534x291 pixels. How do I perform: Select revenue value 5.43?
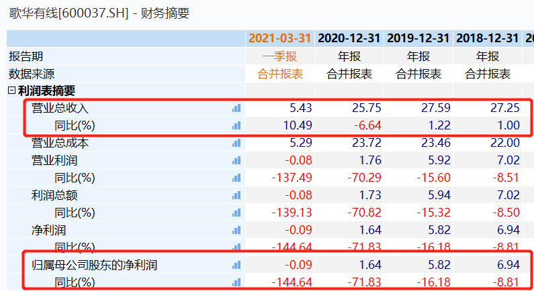click(301, 108)
